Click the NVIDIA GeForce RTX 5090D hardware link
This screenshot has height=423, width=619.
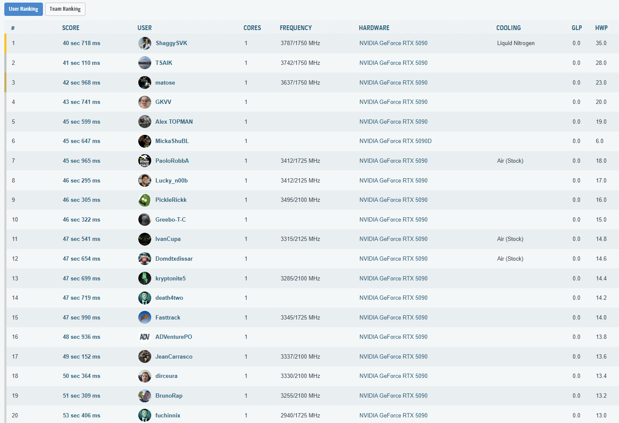[395, 141]
